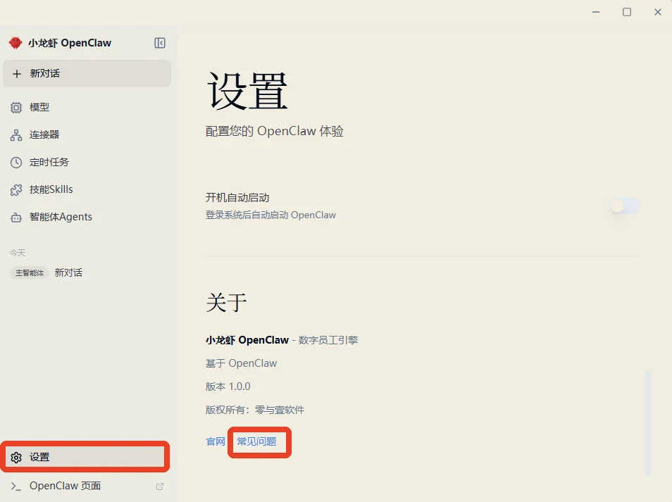The image size is (672, 502).
Task: Open the OpenClaw 页面 entry
Action: coord(87,486)
